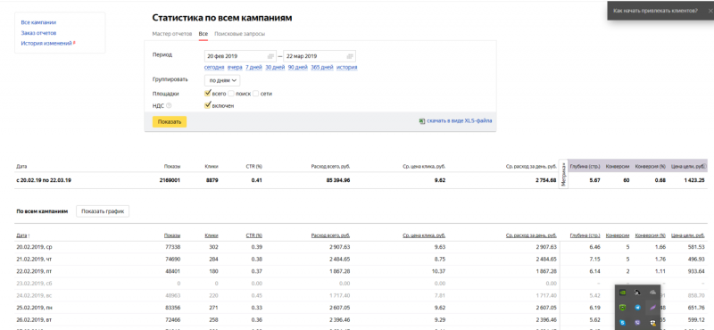Image resolution: width=714 pixels, height=330 pixels.
Task: Sort lower table by 'Показы' column header
Action: click(172, 235)
